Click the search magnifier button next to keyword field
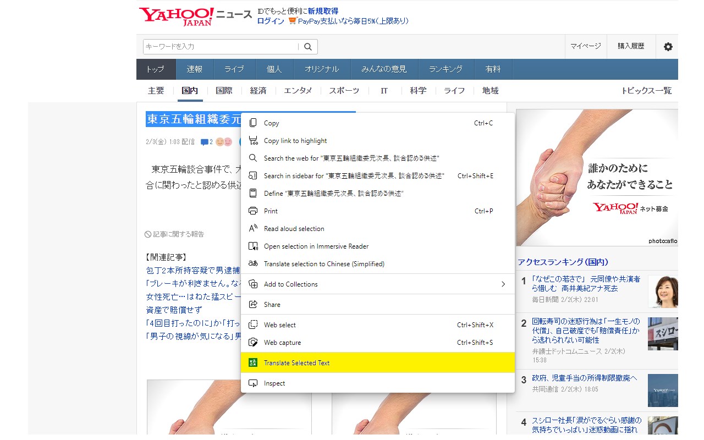Viewport: 704px width, 440px height. tap(308, 47)
